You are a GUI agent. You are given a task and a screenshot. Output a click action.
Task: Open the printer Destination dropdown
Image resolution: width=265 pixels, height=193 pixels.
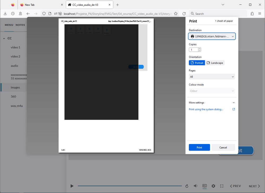pos(212,36)
